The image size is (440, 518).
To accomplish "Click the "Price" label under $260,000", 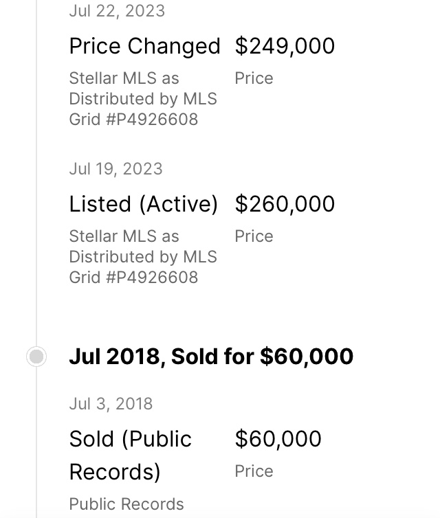I will click(x=254, y=236).
